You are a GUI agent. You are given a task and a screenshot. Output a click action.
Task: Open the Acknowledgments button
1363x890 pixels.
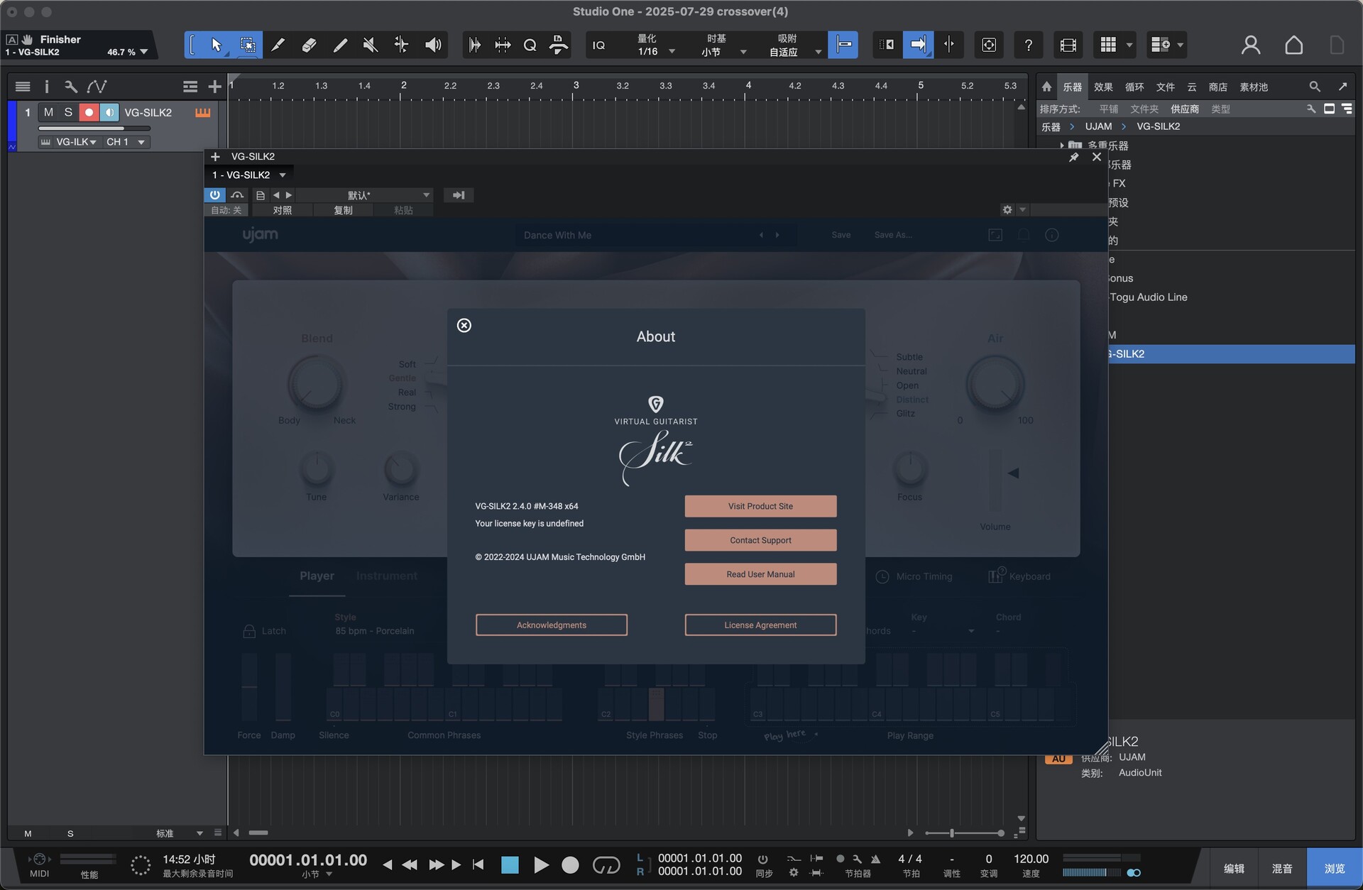click(552, 625)
